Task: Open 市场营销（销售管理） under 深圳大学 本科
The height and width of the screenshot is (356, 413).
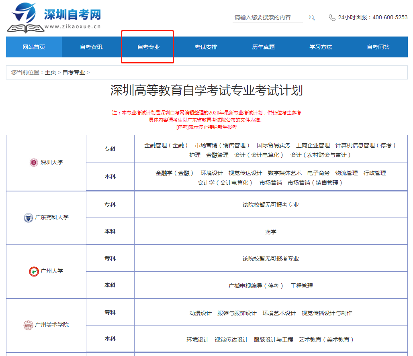Action: (315, 183)
